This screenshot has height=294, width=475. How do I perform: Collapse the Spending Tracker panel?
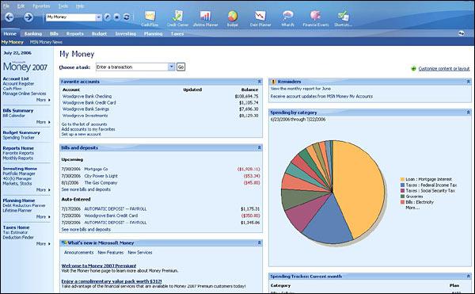coord(468,276)
